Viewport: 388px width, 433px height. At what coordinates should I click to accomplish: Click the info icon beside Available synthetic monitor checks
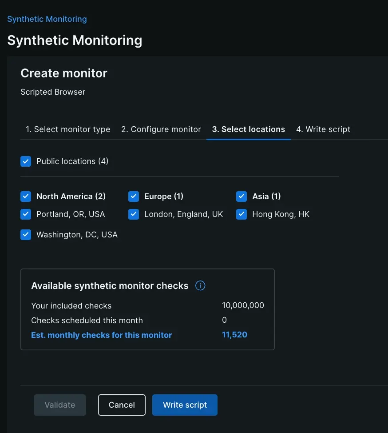click(x=200, y=286)
